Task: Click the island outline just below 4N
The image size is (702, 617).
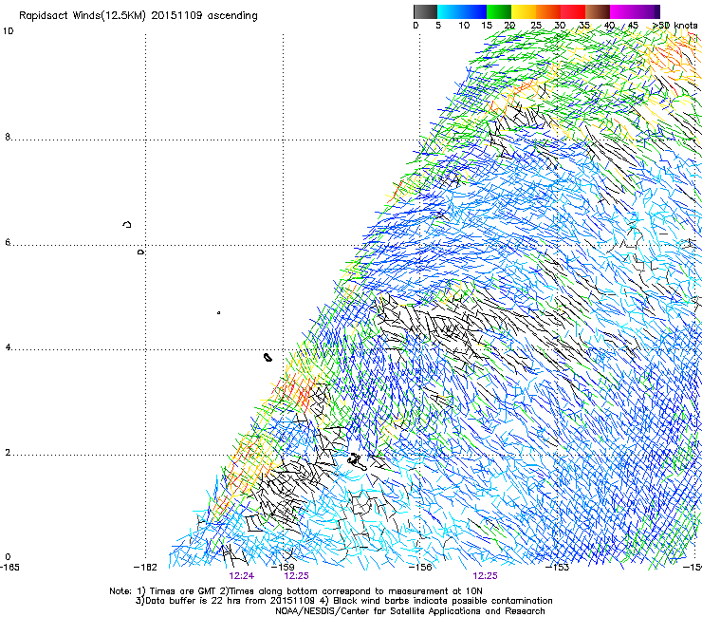Action: 268,357
